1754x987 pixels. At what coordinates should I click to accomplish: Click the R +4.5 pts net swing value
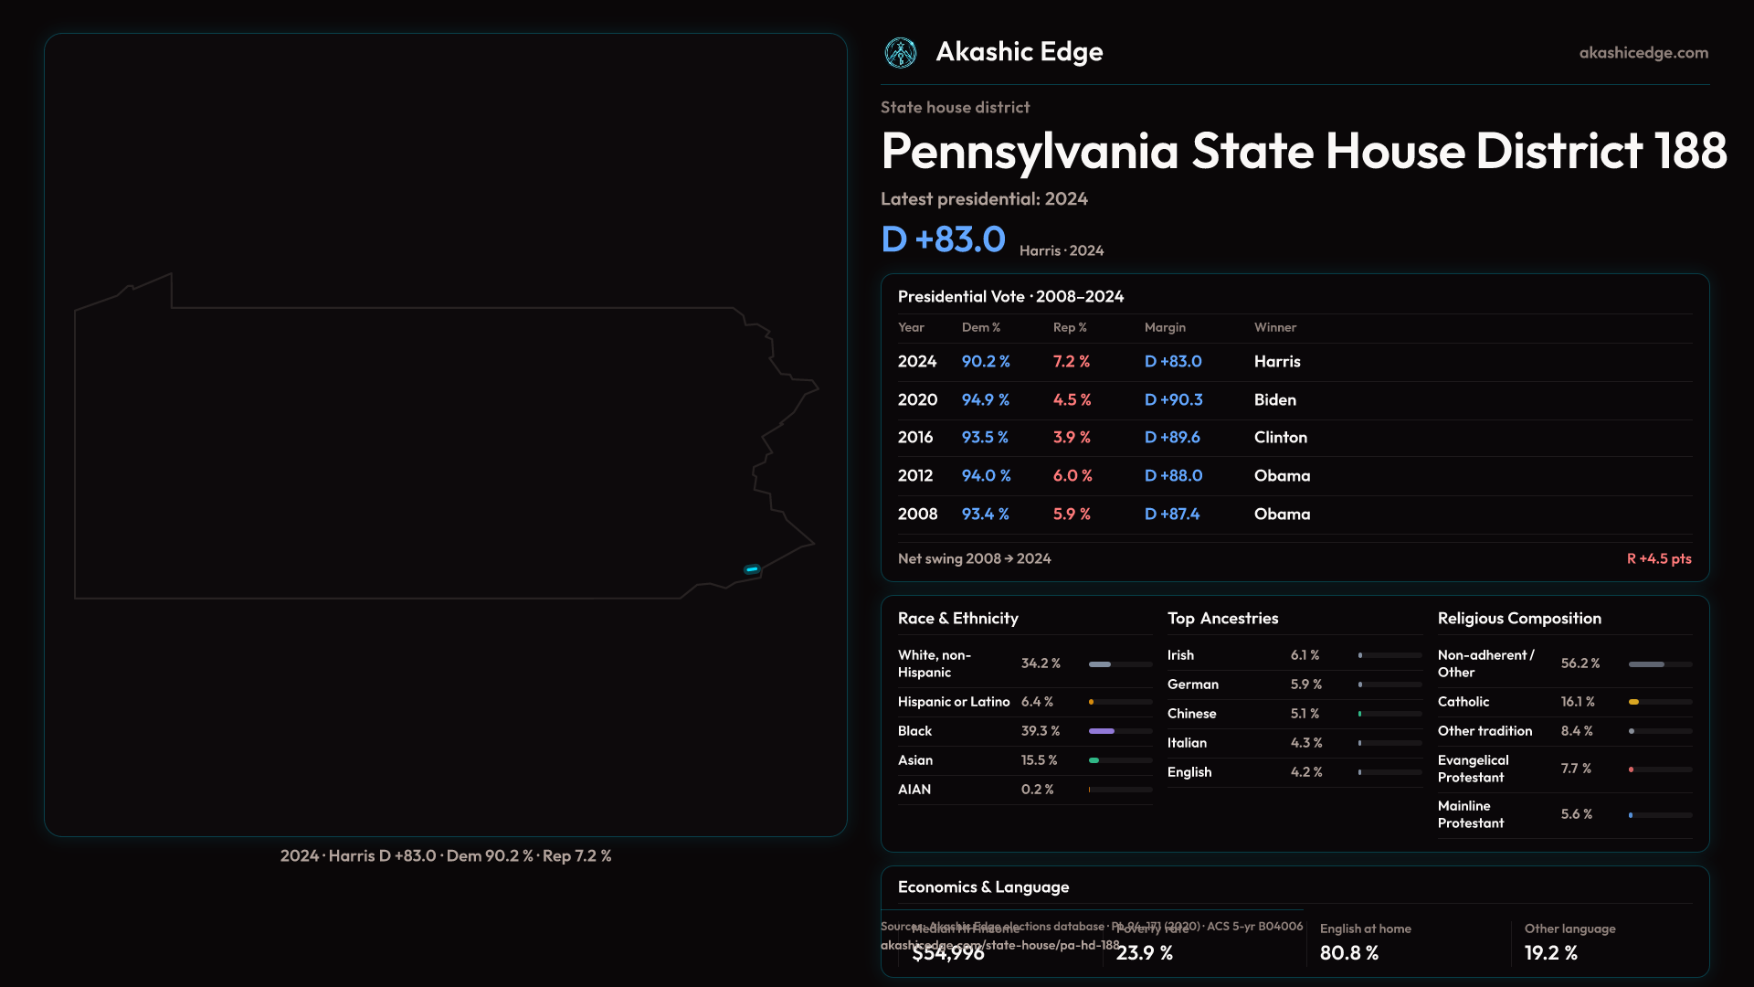point(1658,558)
